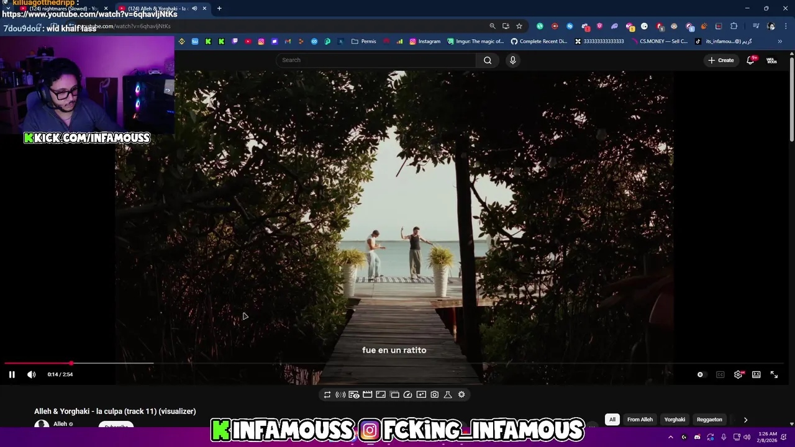Toggle the cinema clapperboard mode icon
This screenshot has width=795, height=447.
tap(367, 395)
